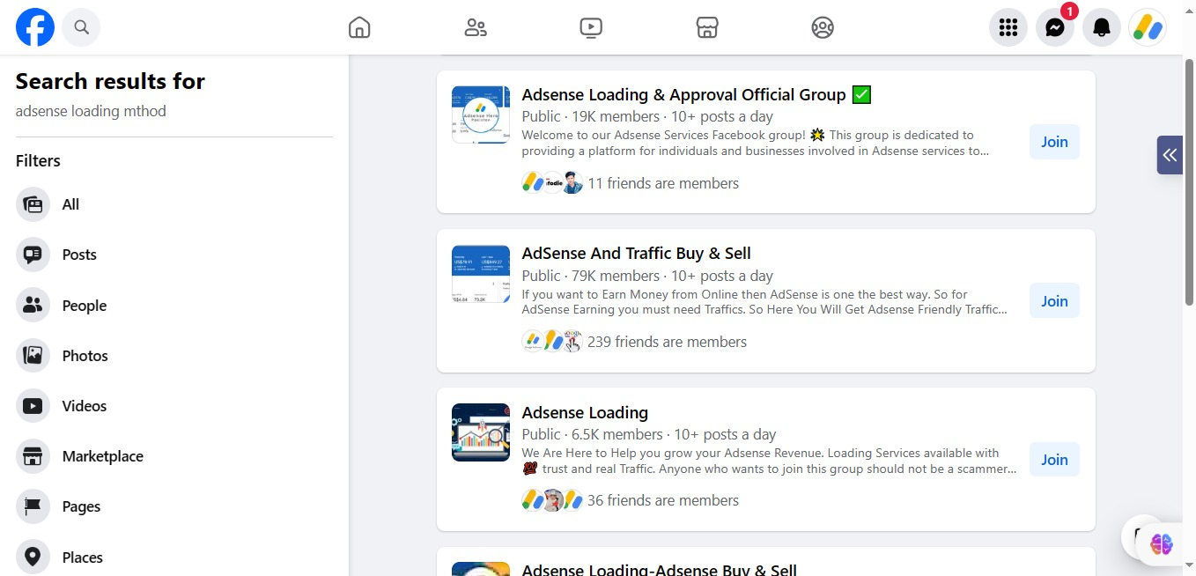
Task: Open Adsense Loading & Approval Official Group title
Action: click(x=697, y=94)
